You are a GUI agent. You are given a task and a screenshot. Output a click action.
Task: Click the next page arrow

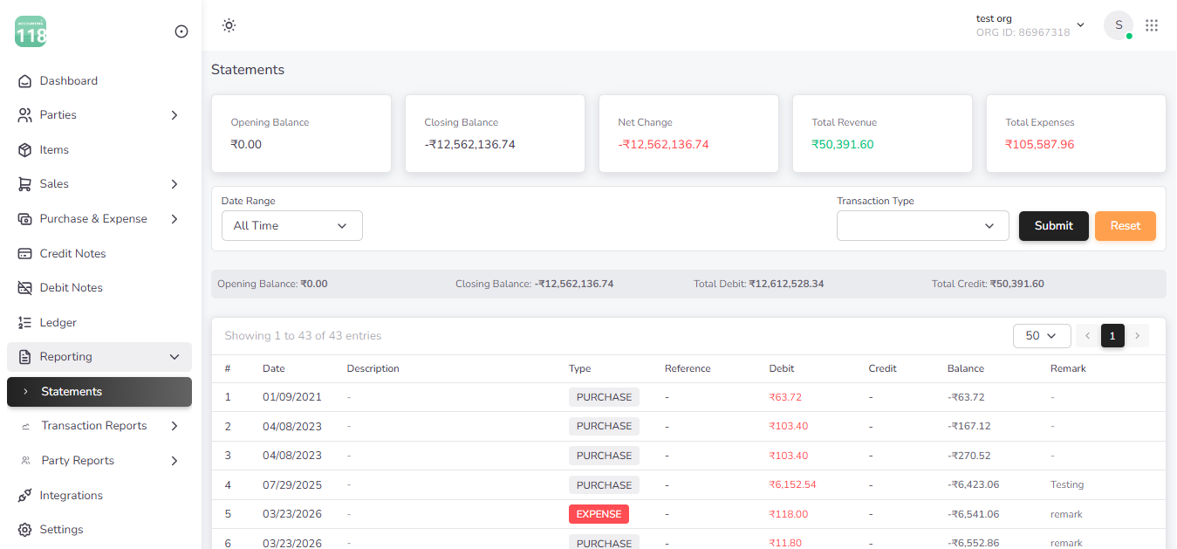pyautogui.click(x=1137, y=336)
